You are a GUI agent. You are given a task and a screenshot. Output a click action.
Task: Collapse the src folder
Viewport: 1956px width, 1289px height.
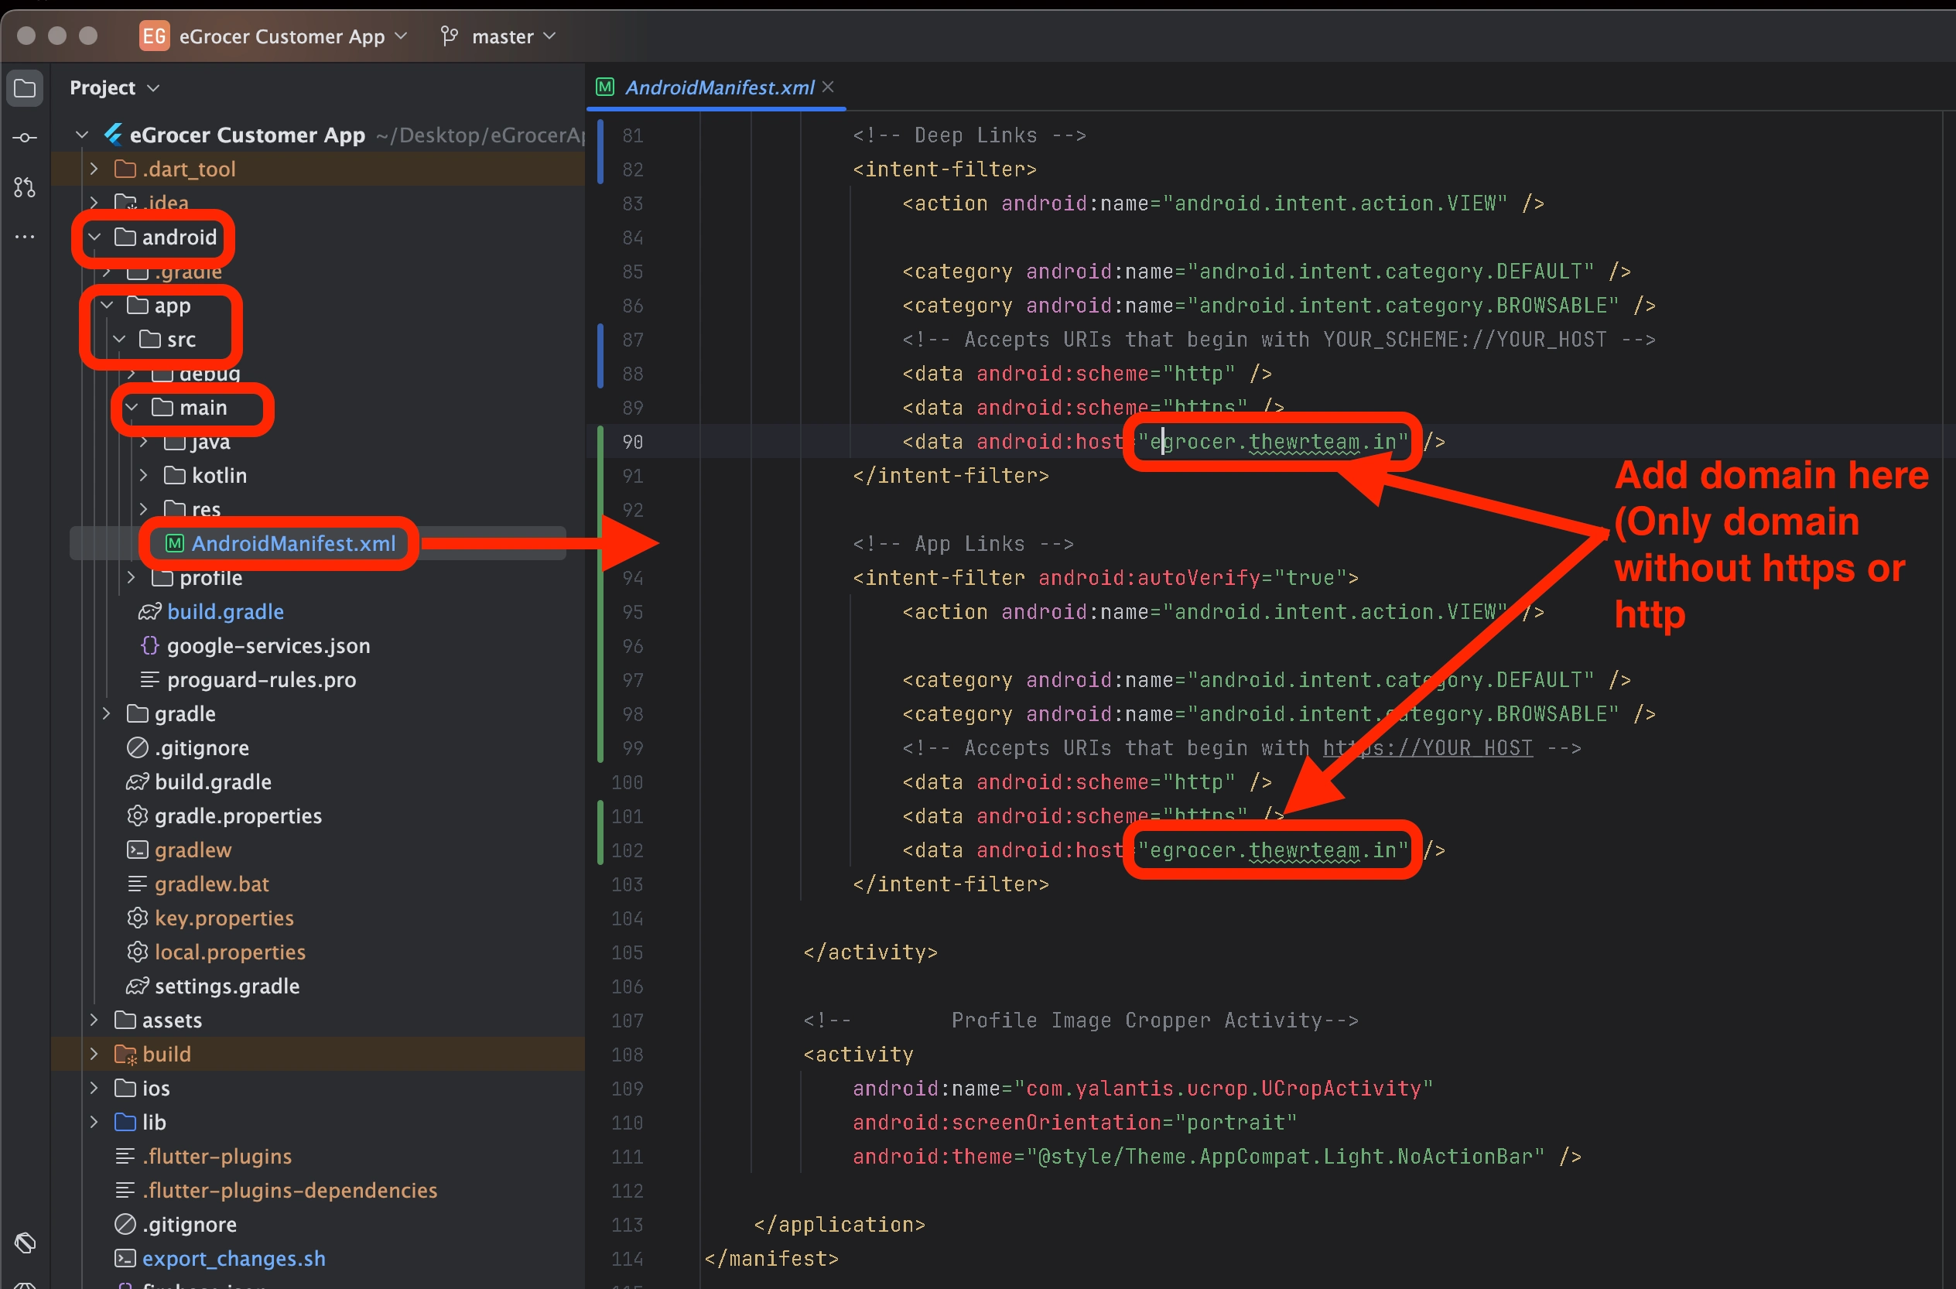click(119, 339)
